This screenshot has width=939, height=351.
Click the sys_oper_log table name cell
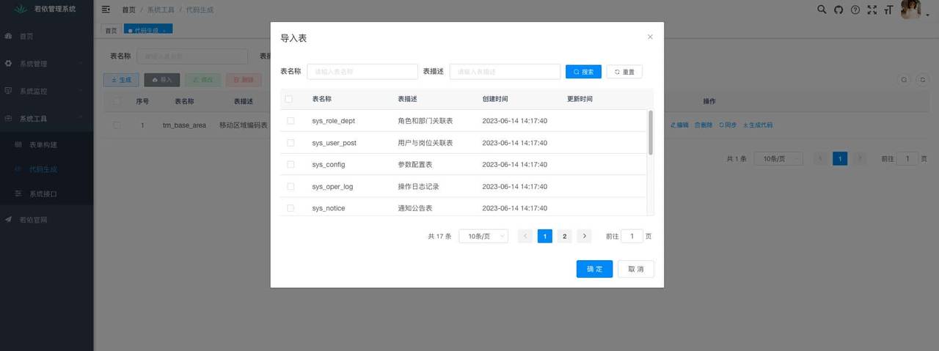click(x=332, y=186)
